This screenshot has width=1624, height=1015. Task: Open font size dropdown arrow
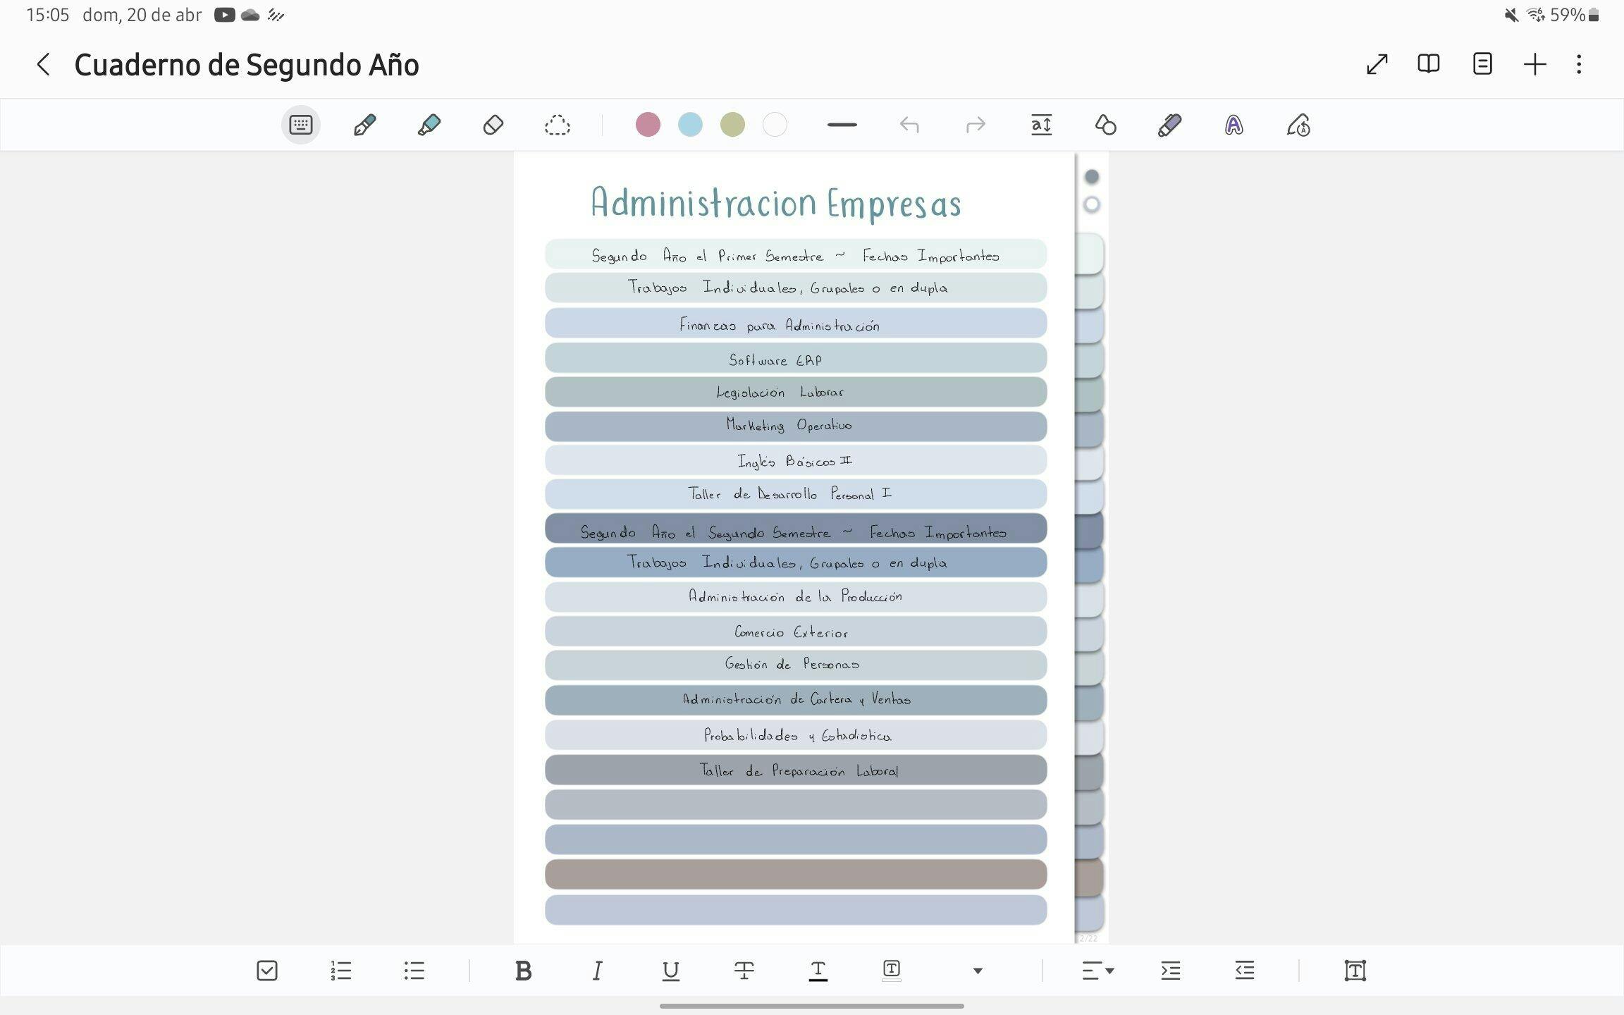(x=977, y=971)
